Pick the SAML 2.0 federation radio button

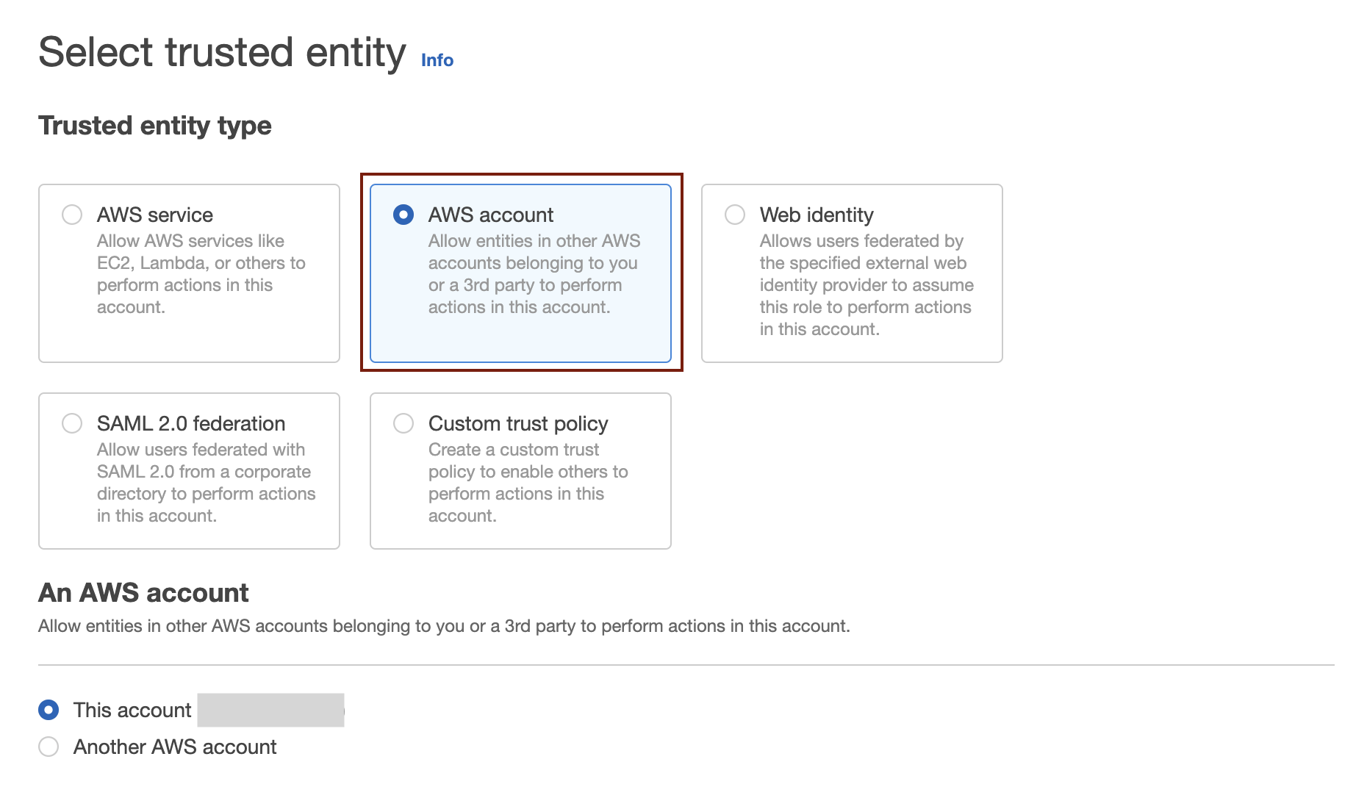coord(72,423)
